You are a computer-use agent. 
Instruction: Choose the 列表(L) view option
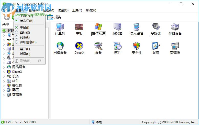(29, 37)
